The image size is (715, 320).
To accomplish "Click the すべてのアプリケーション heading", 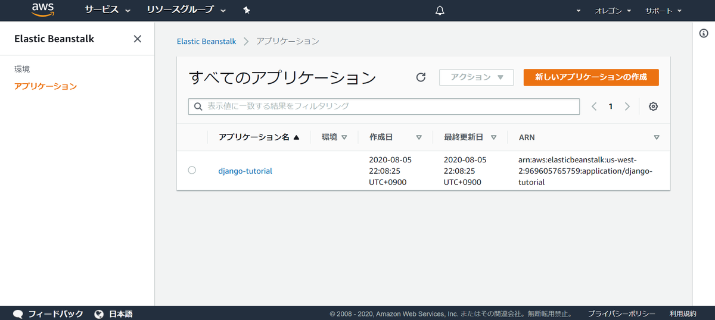I will pyautogui.click(x=282, y=77).
